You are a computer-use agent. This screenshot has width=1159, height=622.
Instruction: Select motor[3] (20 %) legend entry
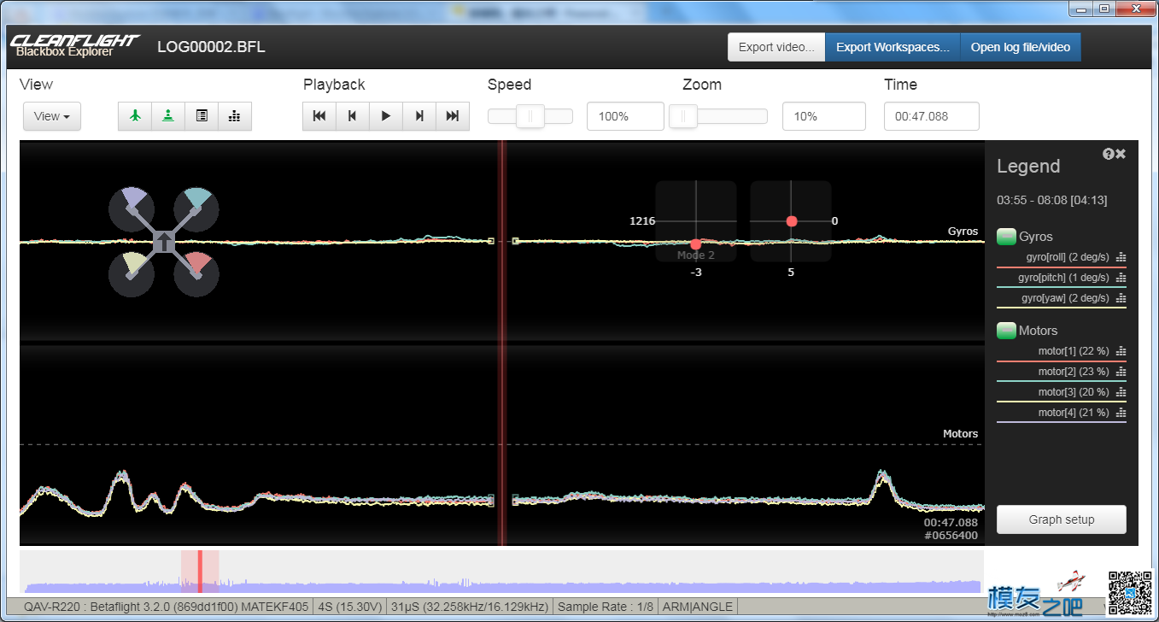(1074, 392)
